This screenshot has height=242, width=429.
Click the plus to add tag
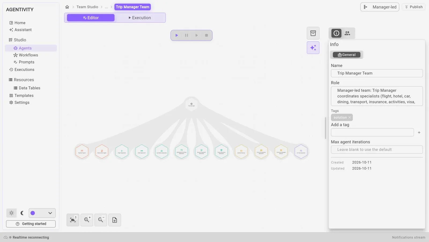pyautogui.click(x=419, y=133)
